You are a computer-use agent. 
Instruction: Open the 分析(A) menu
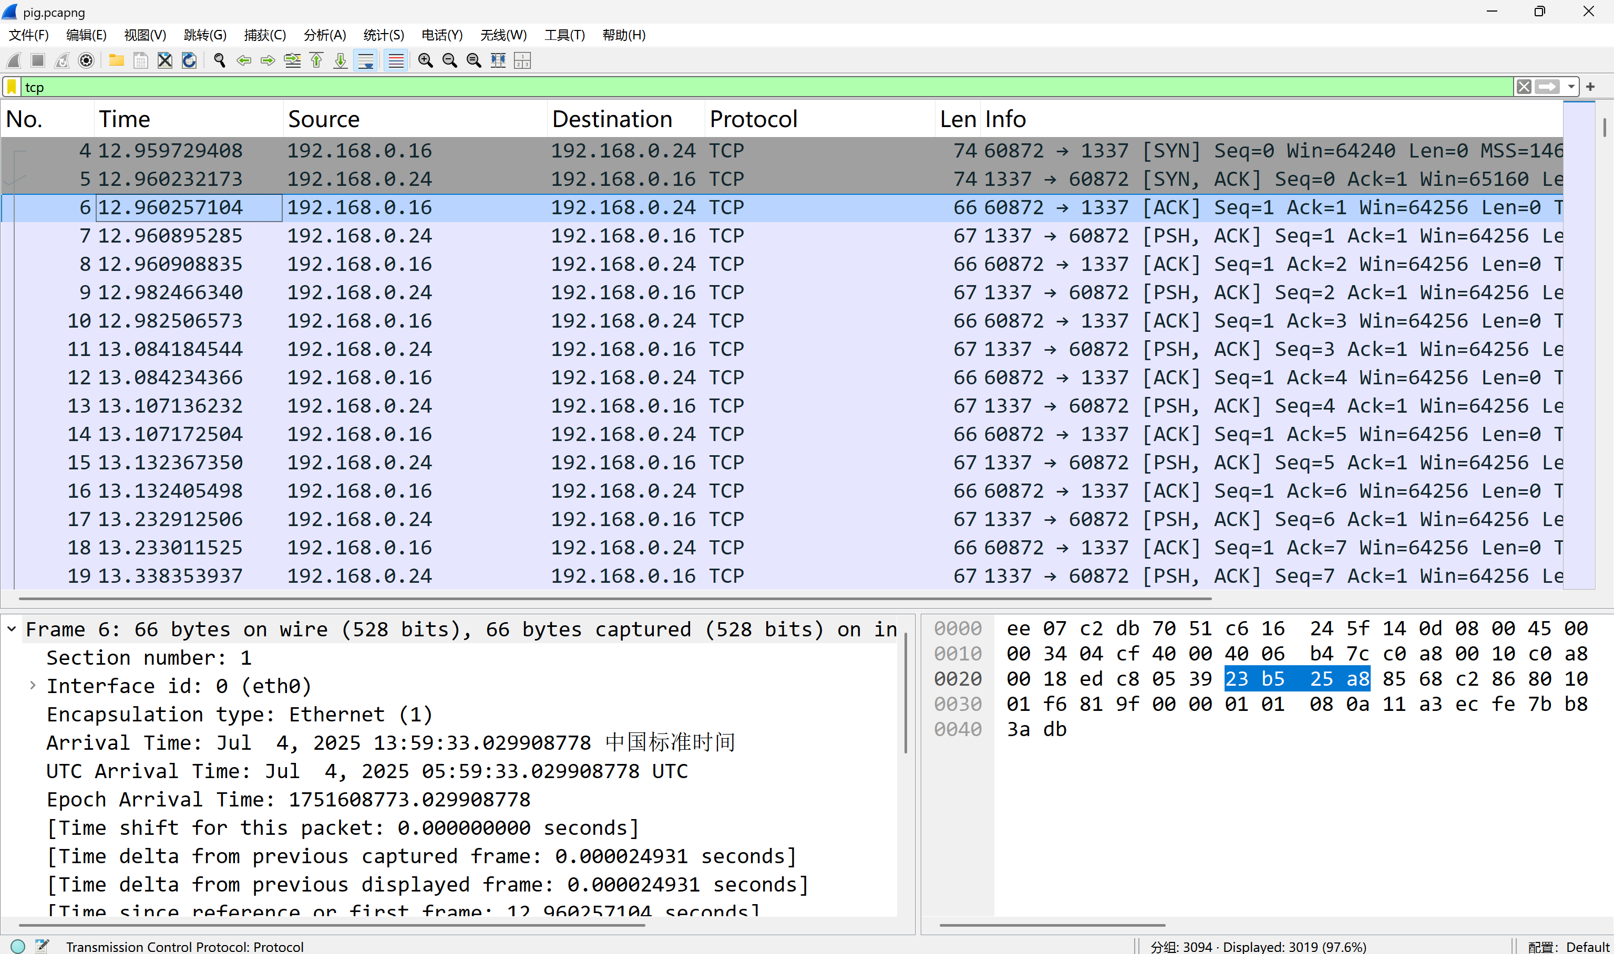(325, 35)
